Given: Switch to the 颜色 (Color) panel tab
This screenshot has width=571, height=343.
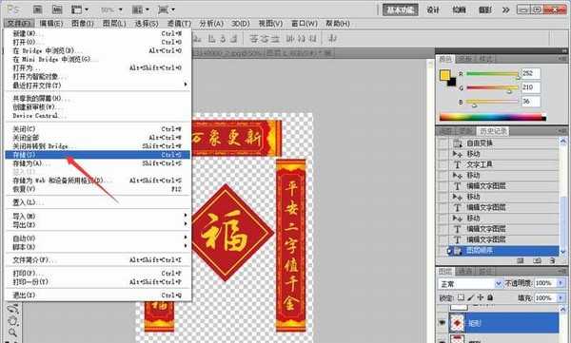Looking at the screenshot, I should click(x=445, y=59).
